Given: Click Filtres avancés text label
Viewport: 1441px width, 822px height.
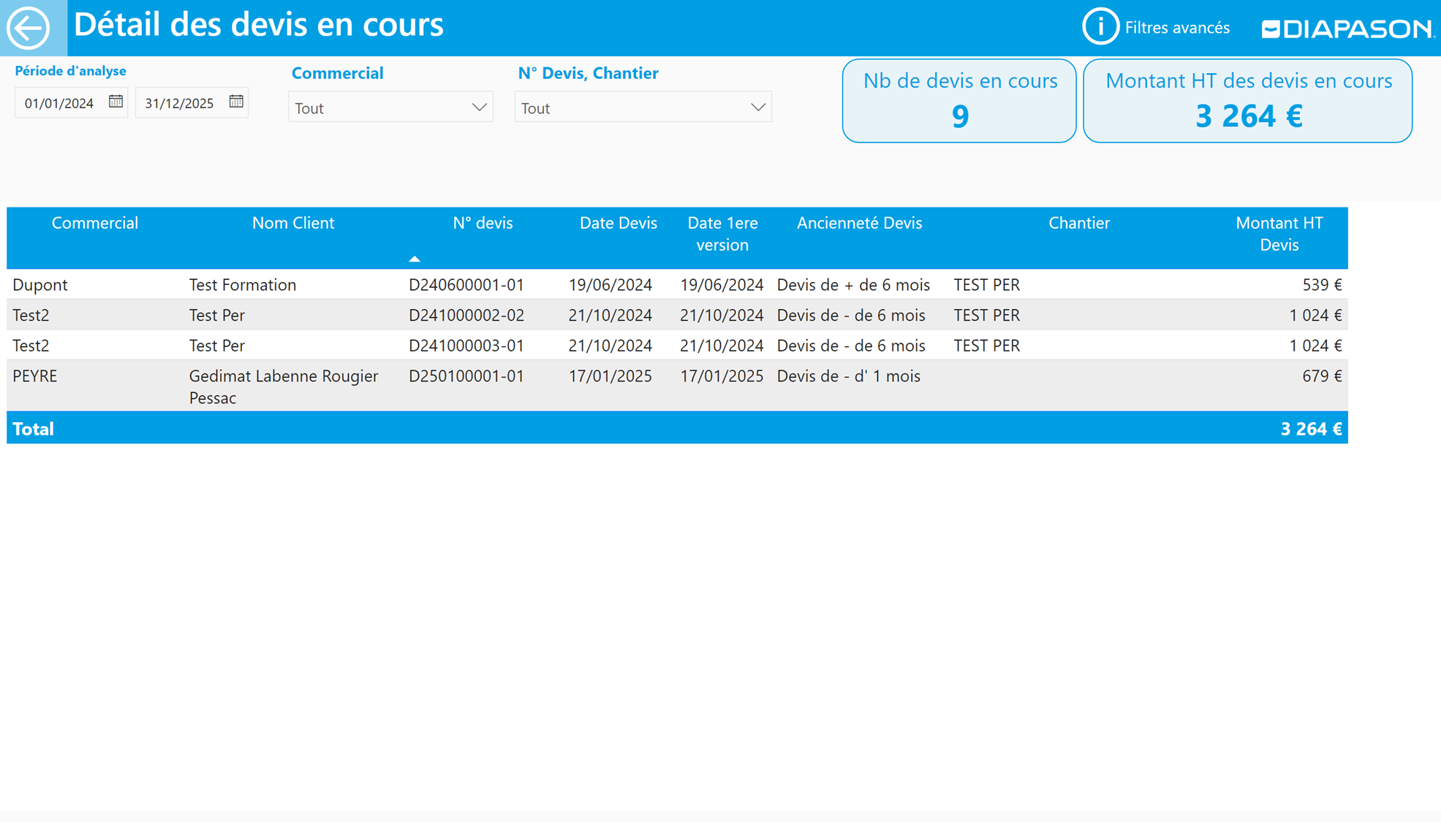Looking at the screenshot, I should 1177,28.
